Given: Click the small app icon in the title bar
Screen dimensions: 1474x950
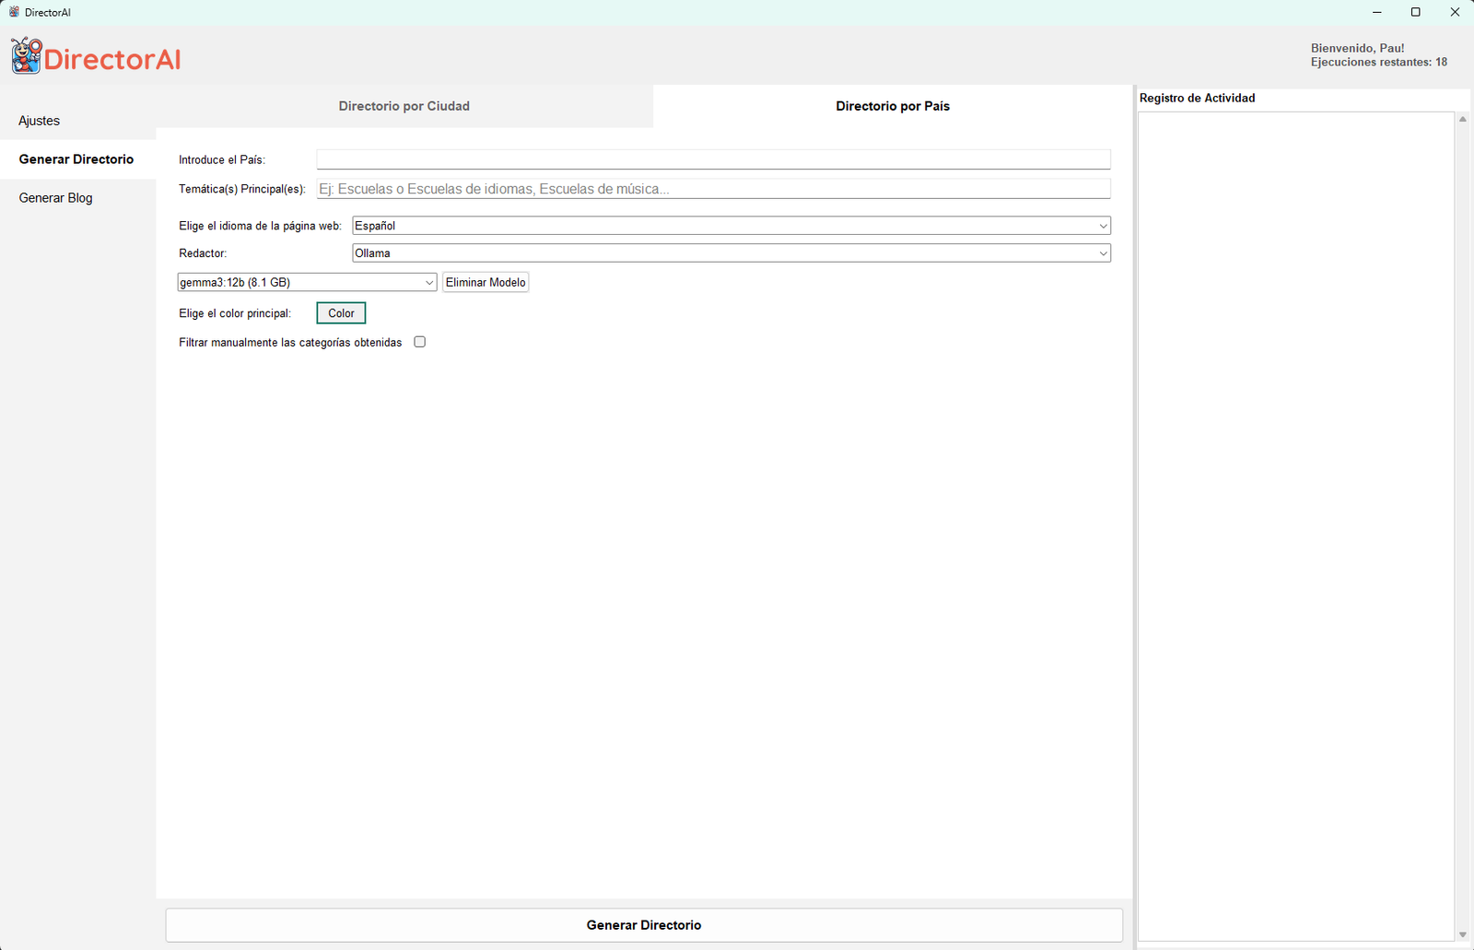Looking at the screenshot, I should tap(13, 12).
